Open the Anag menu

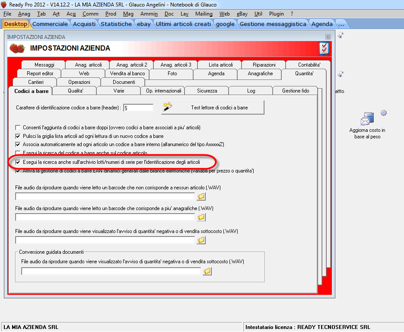[24, 14]
